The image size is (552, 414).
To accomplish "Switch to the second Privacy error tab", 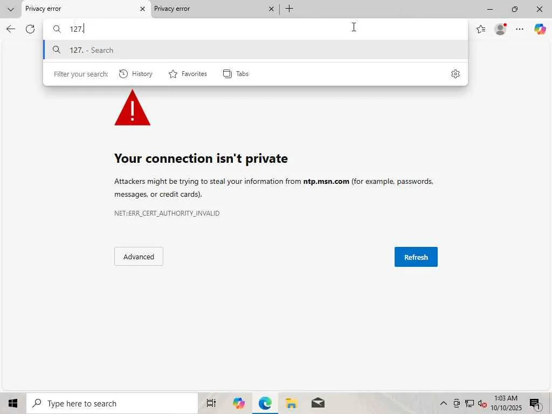I will [210, 9].
